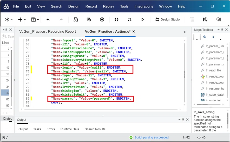This screenshot has width=230, height=142.
Task: Open the Save dropdown arrow
Action: pyautogui.click(x=38, y=20)
